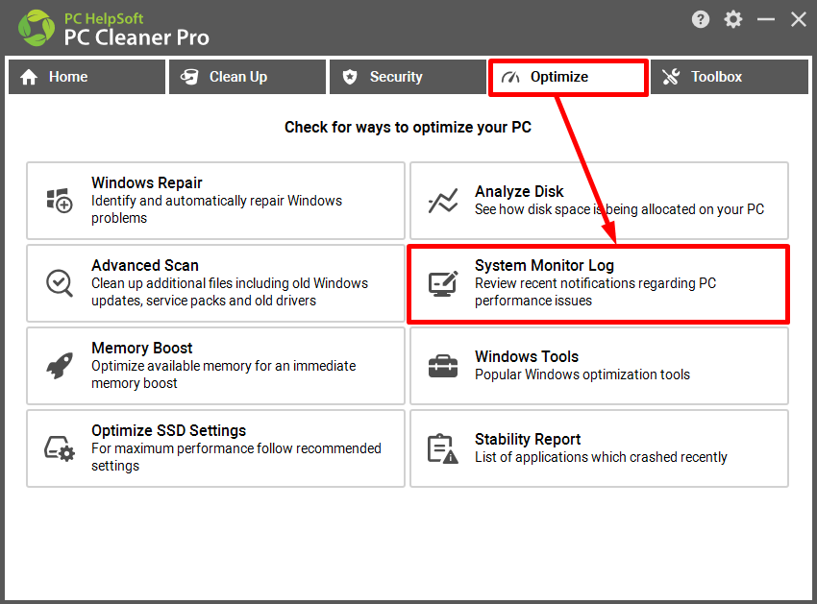Image resolution: width=817 pixels, height=604 pixels.
Task: Click the 'PC Cleaner Pro' title text
Action: (x=136, y=37)
